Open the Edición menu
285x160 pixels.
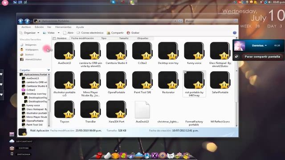39,27
